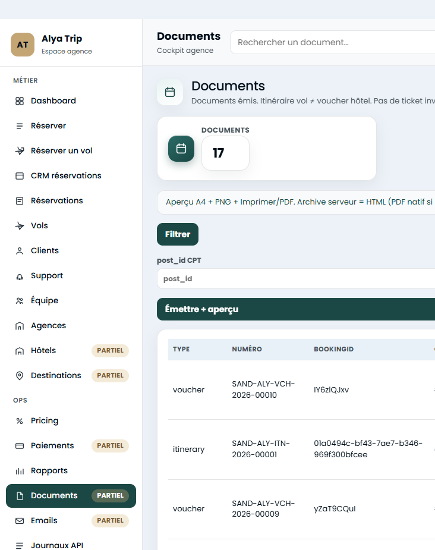
Task: Open Emails section
Action: tap(71, 520)
